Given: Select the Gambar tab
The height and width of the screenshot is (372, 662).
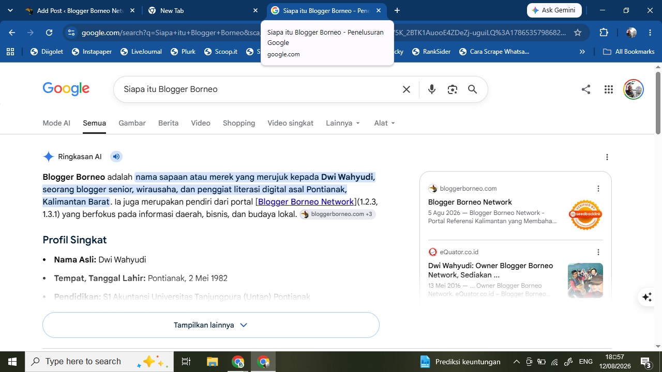Looking at the screenshot, I should tap(132, 123).
